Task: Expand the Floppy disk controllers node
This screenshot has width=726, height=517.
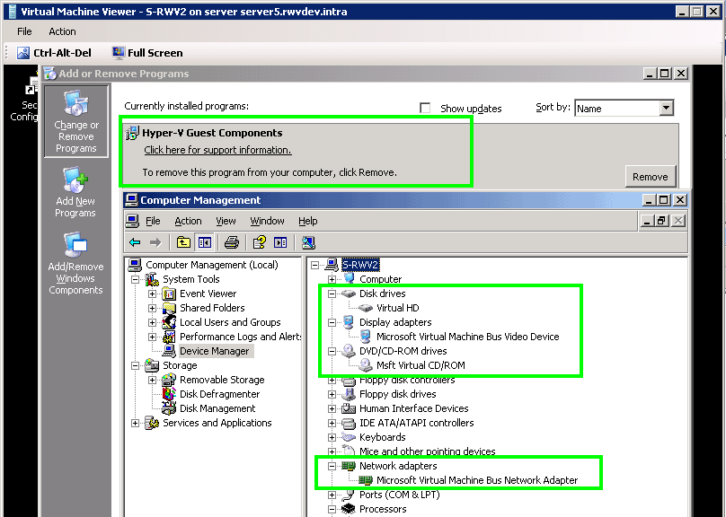Action: [332, 380]
